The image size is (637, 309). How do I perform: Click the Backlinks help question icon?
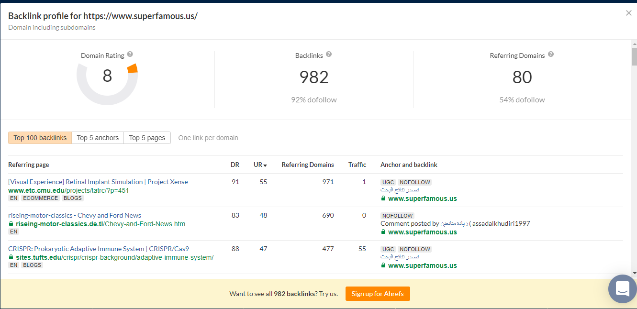click(x=329, y=55)
